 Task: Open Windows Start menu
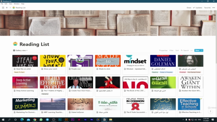click(x=3, y=120)
